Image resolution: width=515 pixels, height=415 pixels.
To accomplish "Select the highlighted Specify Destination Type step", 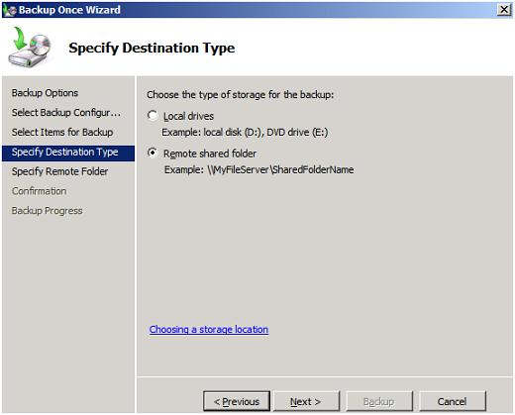I will [68, 154].
